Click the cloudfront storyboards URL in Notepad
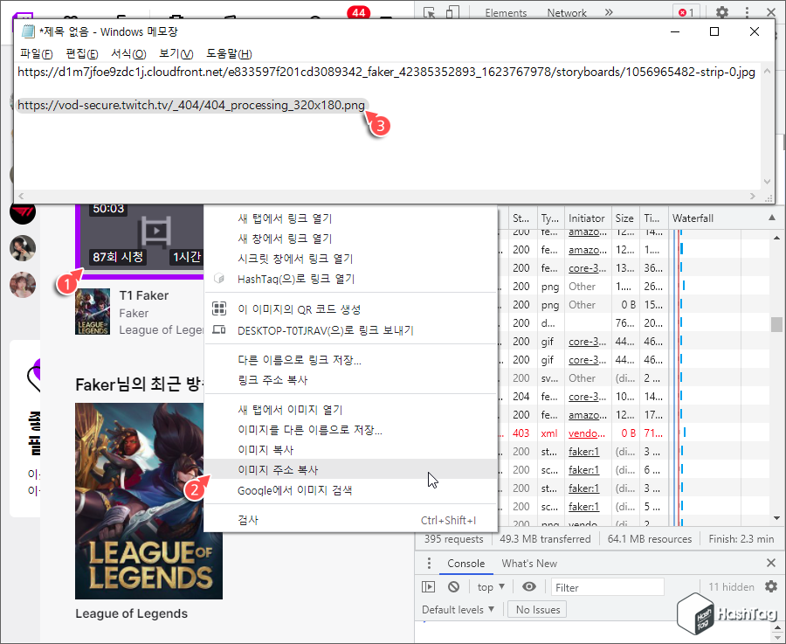 coord(386,72)
